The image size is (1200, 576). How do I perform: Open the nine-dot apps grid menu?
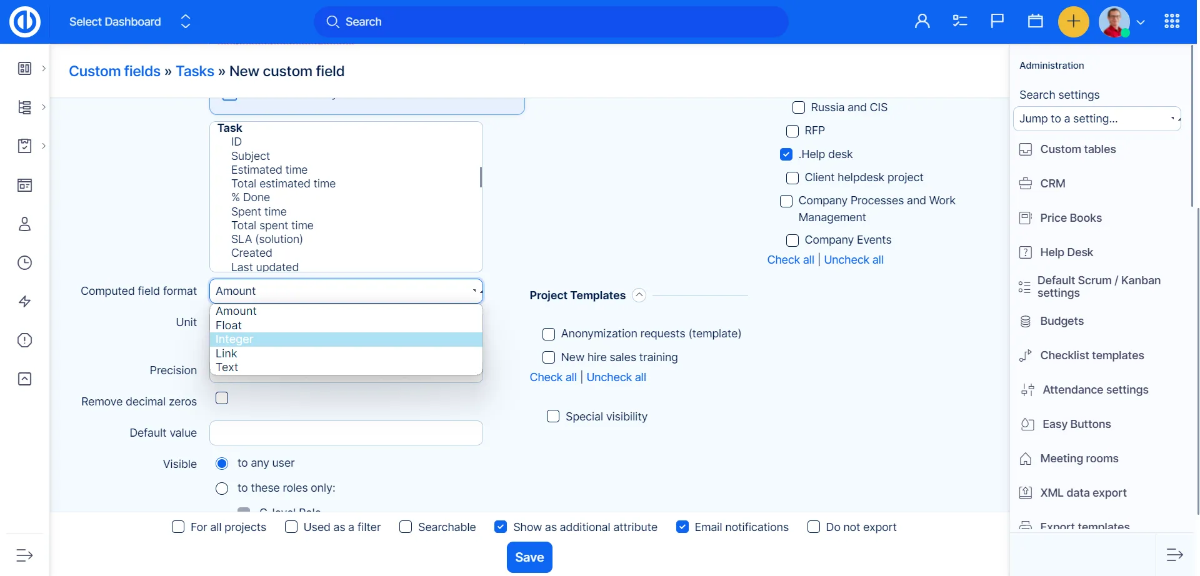(x=1172, y=22)
